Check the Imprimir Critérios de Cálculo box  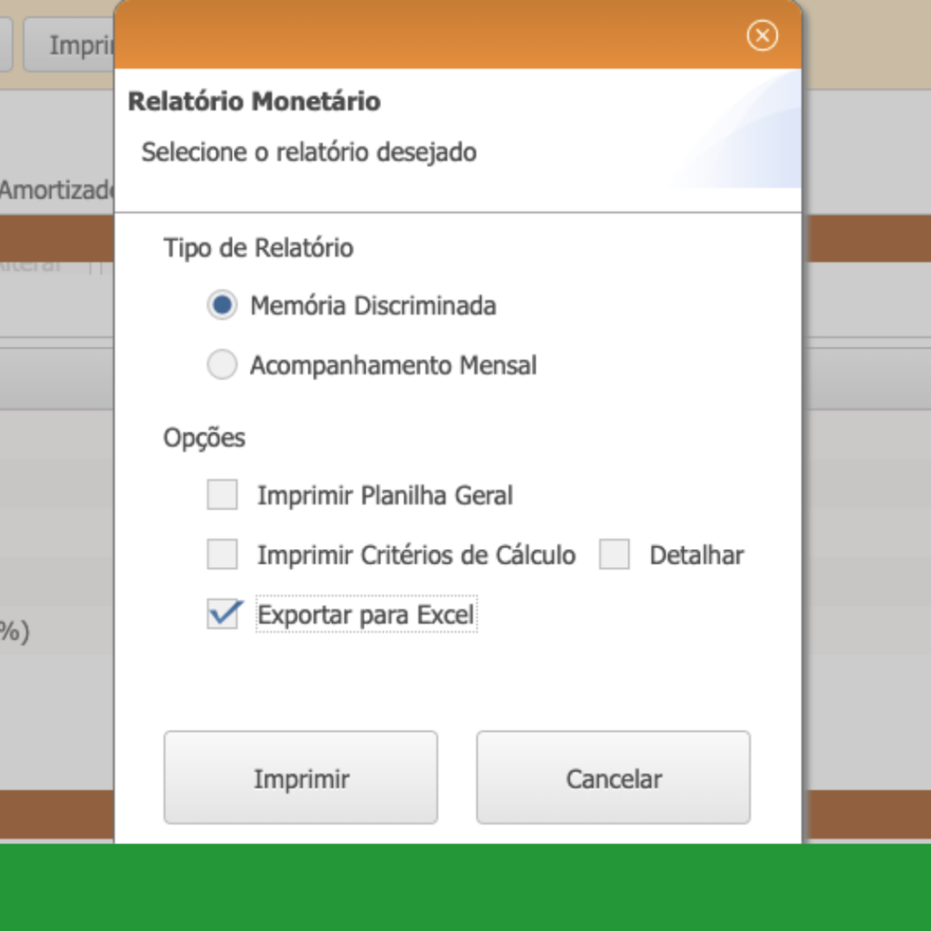click(x=222, y=555)
